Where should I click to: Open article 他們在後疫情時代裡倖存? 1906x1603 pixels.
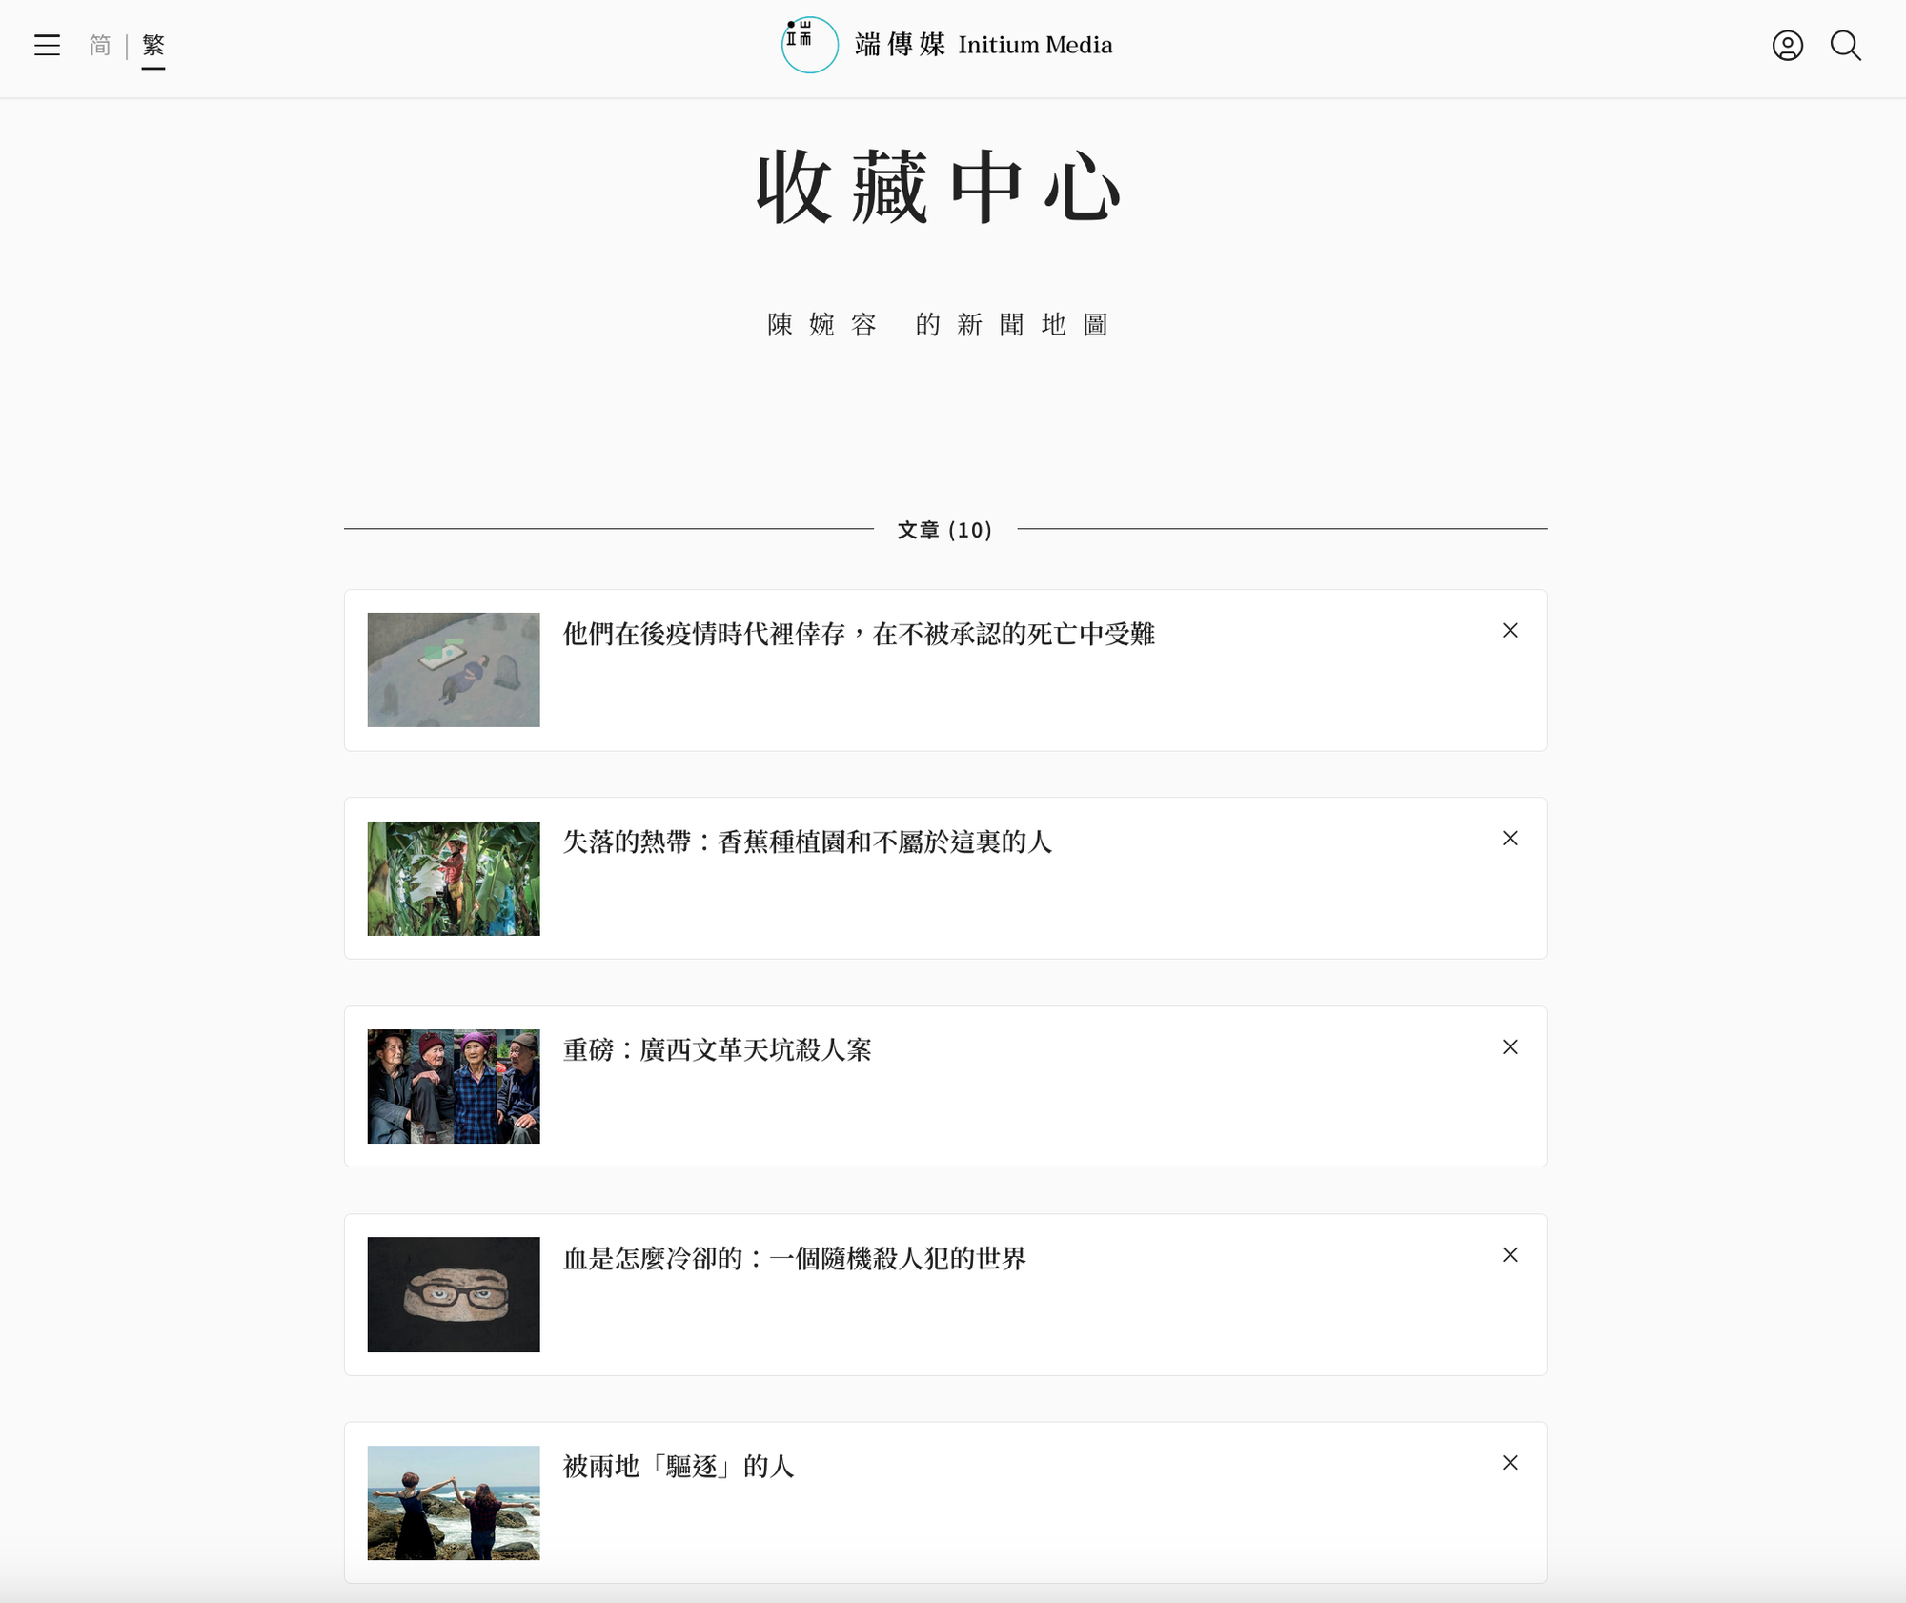click(858, 635)
